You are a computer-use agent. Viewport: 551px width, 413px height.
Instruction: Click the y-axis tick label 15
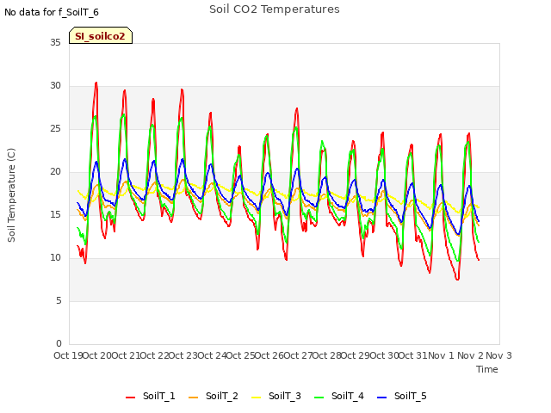pyautogui.click(x=55, y=214)
